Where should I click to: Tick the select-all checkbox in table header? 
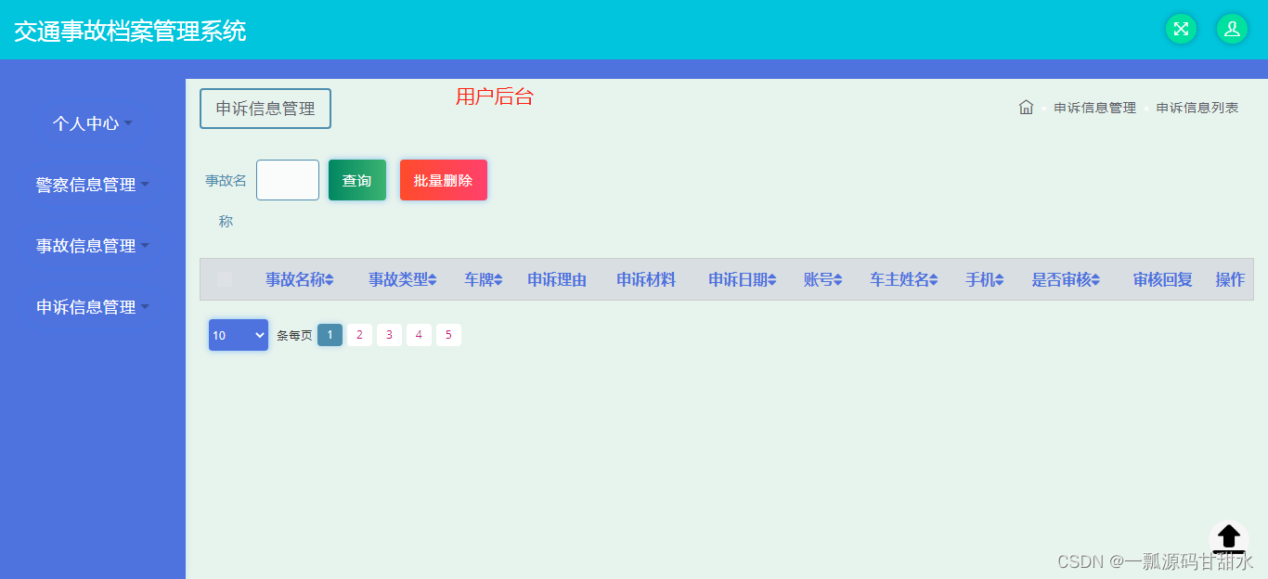[x=225, y=279]
